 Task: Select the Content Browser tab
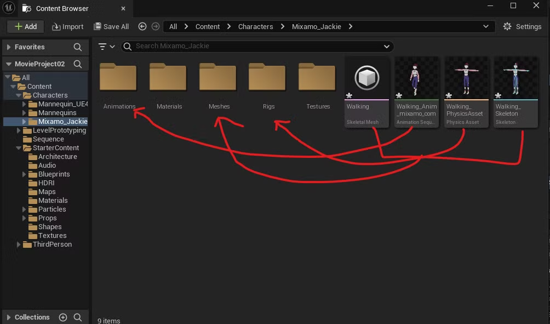75,8
